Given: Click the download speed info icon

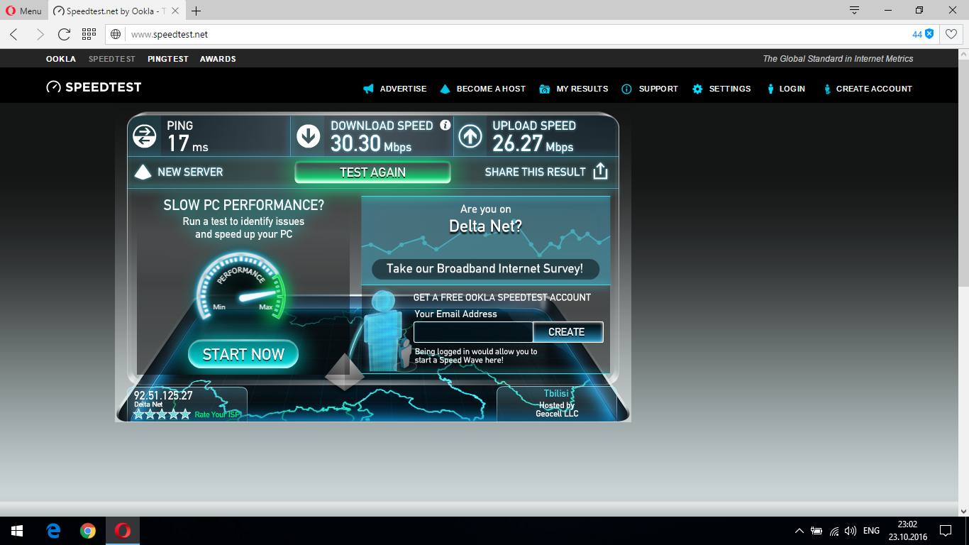Looking at the screenshot, I should pos(445,125).
